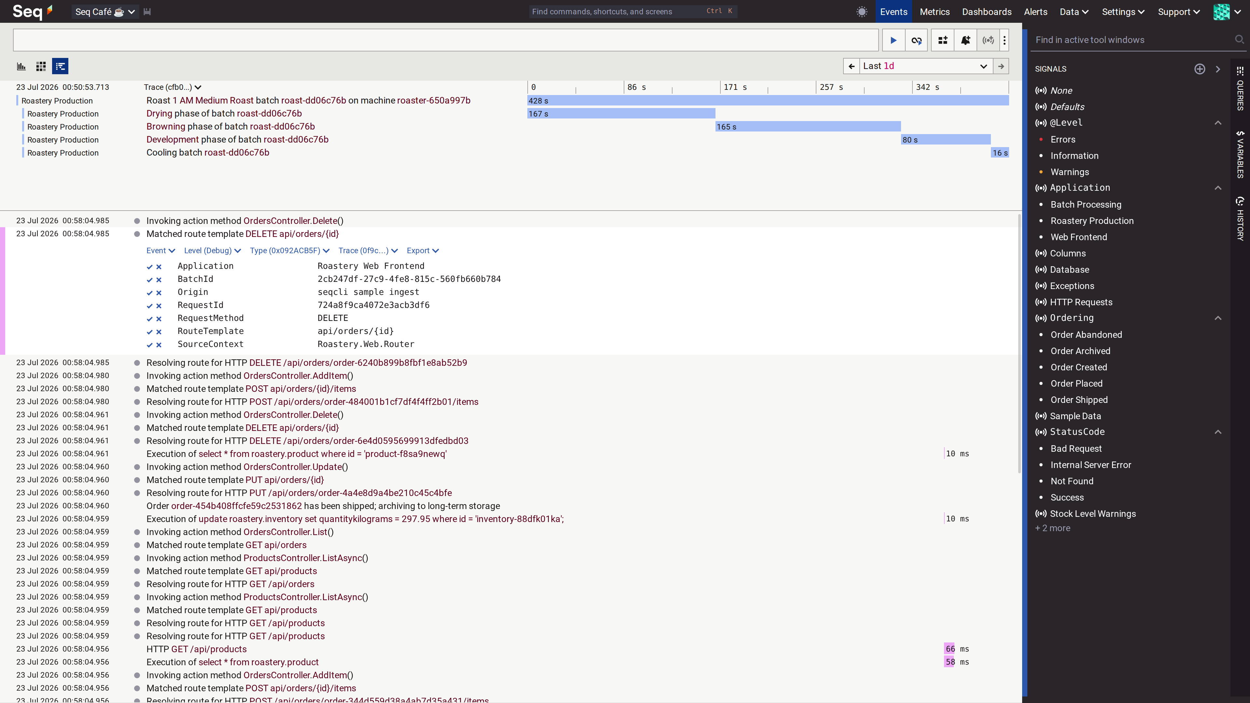Image resolution: width=1250 pixels, height=703 pixels.
Task: Click the exclude X next to RequestMethod
Action: point(159,319)
